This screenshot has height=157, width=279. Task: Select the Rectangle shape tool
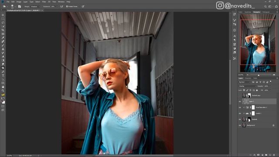pyautogui.click(x=3, y=83)
